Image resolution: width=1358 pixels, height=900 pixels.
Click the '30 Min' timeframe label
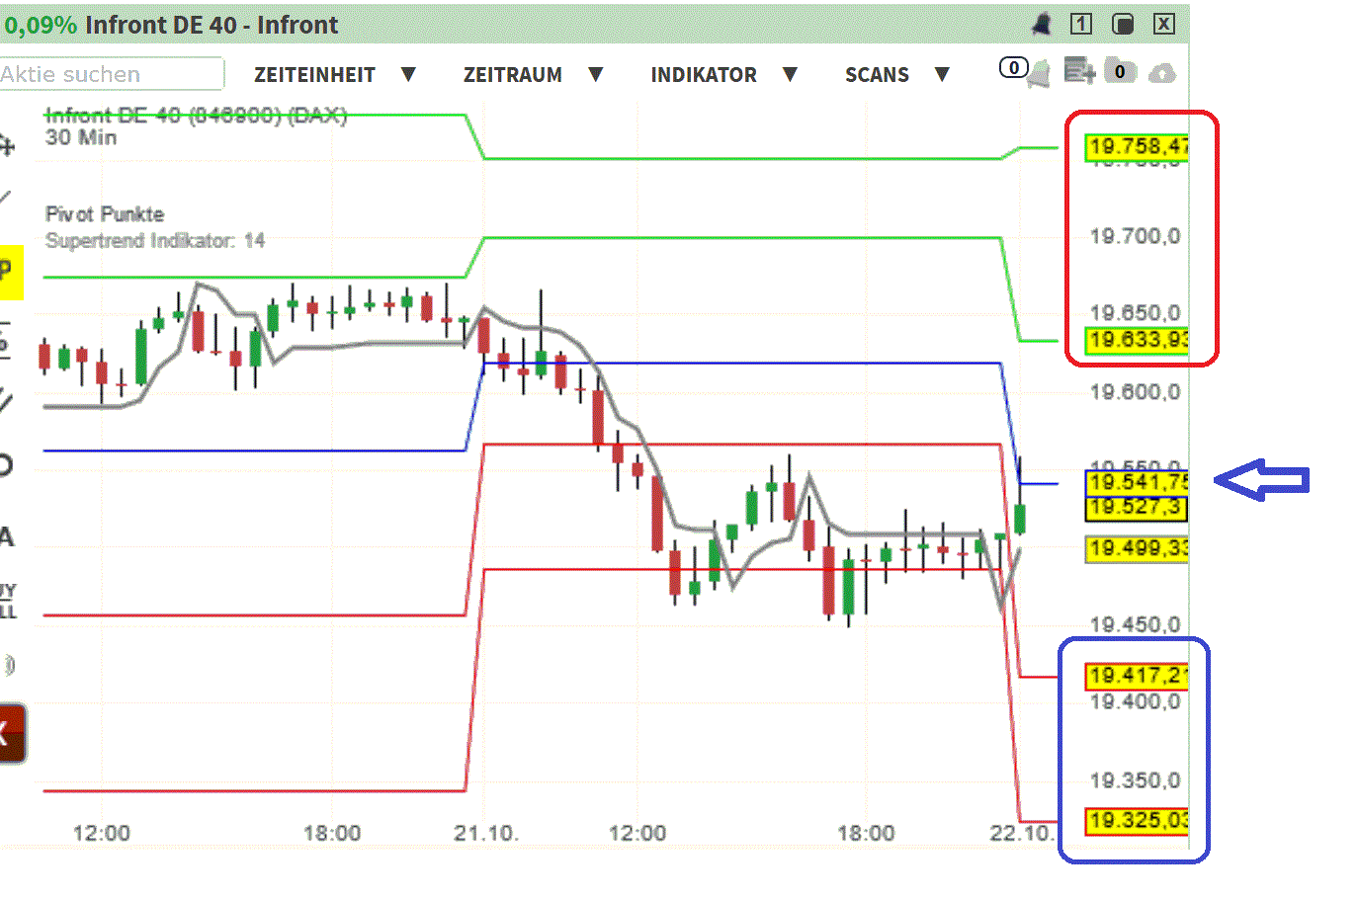tap(81, 137)
